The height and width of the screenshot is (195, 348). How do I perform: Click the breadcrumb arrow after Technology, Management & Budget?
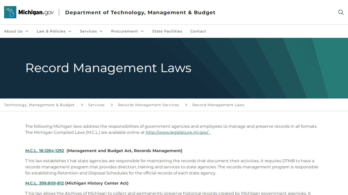click(x=82, y=105)
